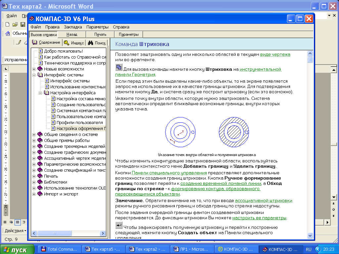Click the Импорт и экспорт book icon

40,194
